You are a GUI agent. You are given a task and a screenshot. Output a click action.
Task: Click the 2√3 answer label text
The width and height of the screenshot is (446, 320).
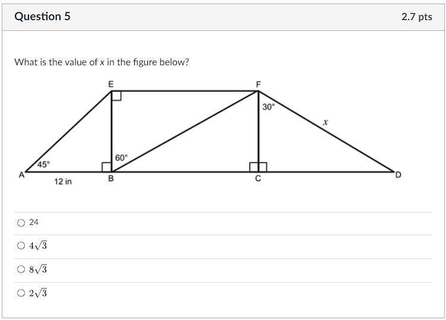(38, 293)
